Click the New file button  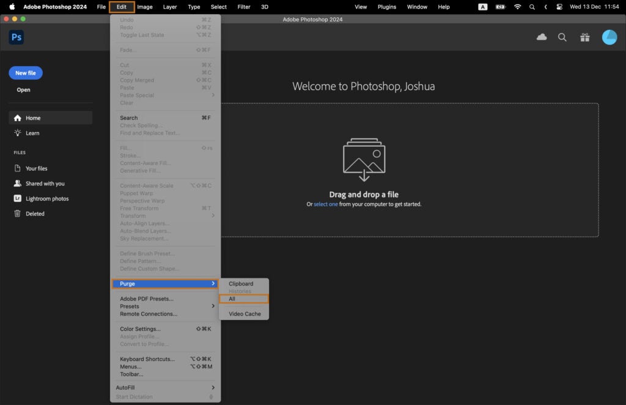[x=25, y=72]
